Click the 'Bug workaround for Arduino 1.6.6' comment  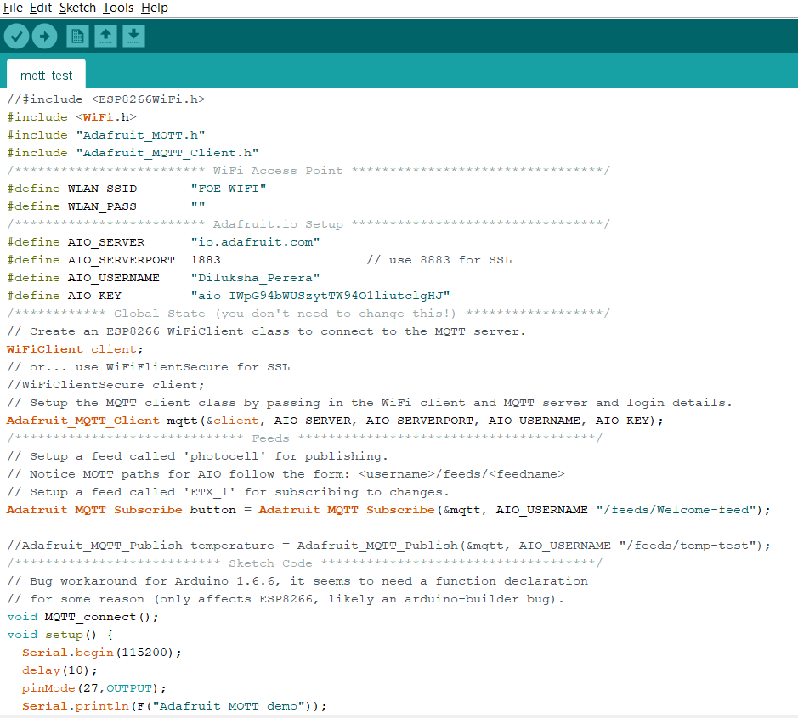point(297,580)
